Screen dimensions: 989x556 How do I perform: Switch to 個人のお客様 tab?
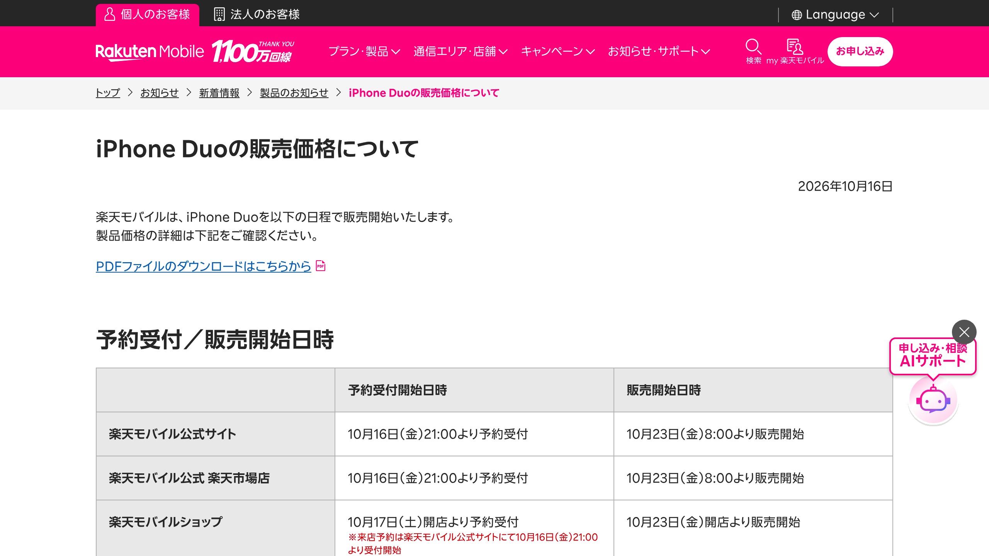tap(148, 15)
